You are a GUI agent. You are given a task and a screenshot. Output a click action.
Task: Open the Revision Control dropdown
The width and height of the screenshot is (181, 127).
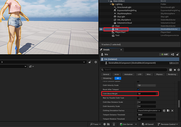(168, 124)
